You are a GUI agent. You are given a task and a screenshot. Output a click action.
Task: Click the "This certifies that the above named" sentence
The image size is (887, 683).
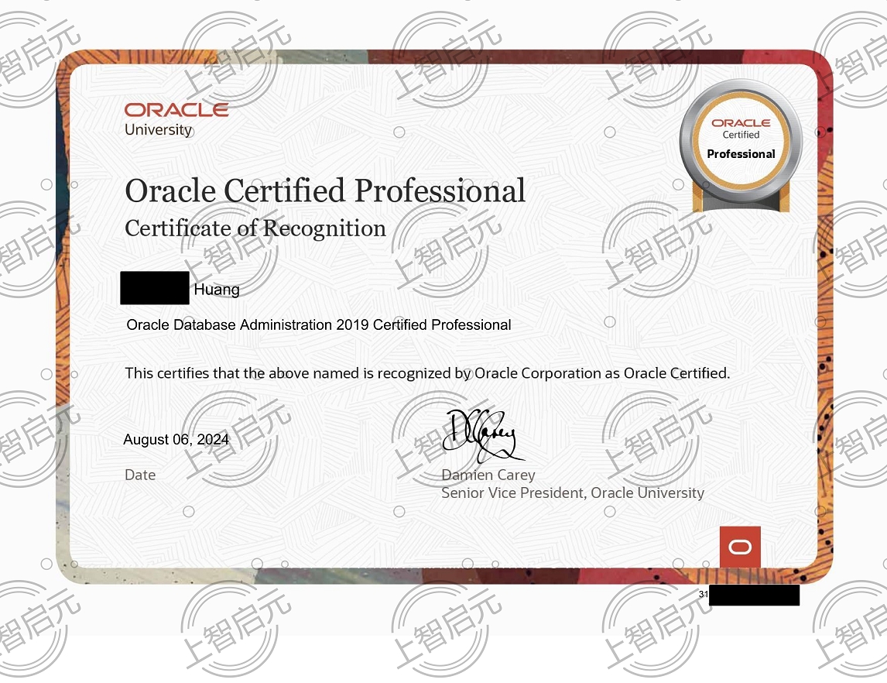pos(427,373)
